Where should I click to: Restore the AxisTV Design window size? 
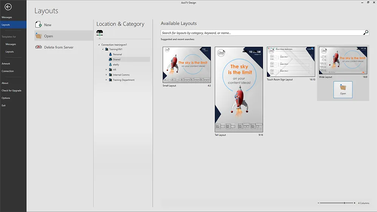[x=368, y=2]
